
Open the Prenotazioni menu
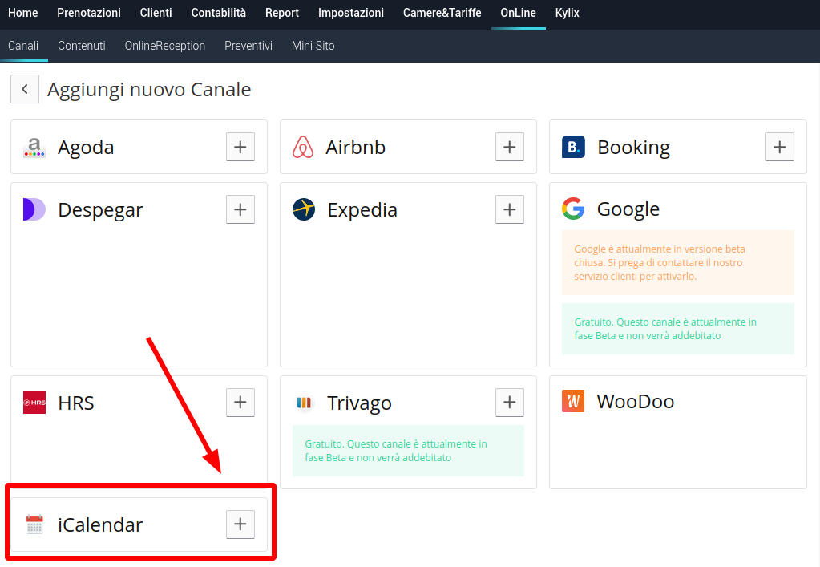[89, 13]
